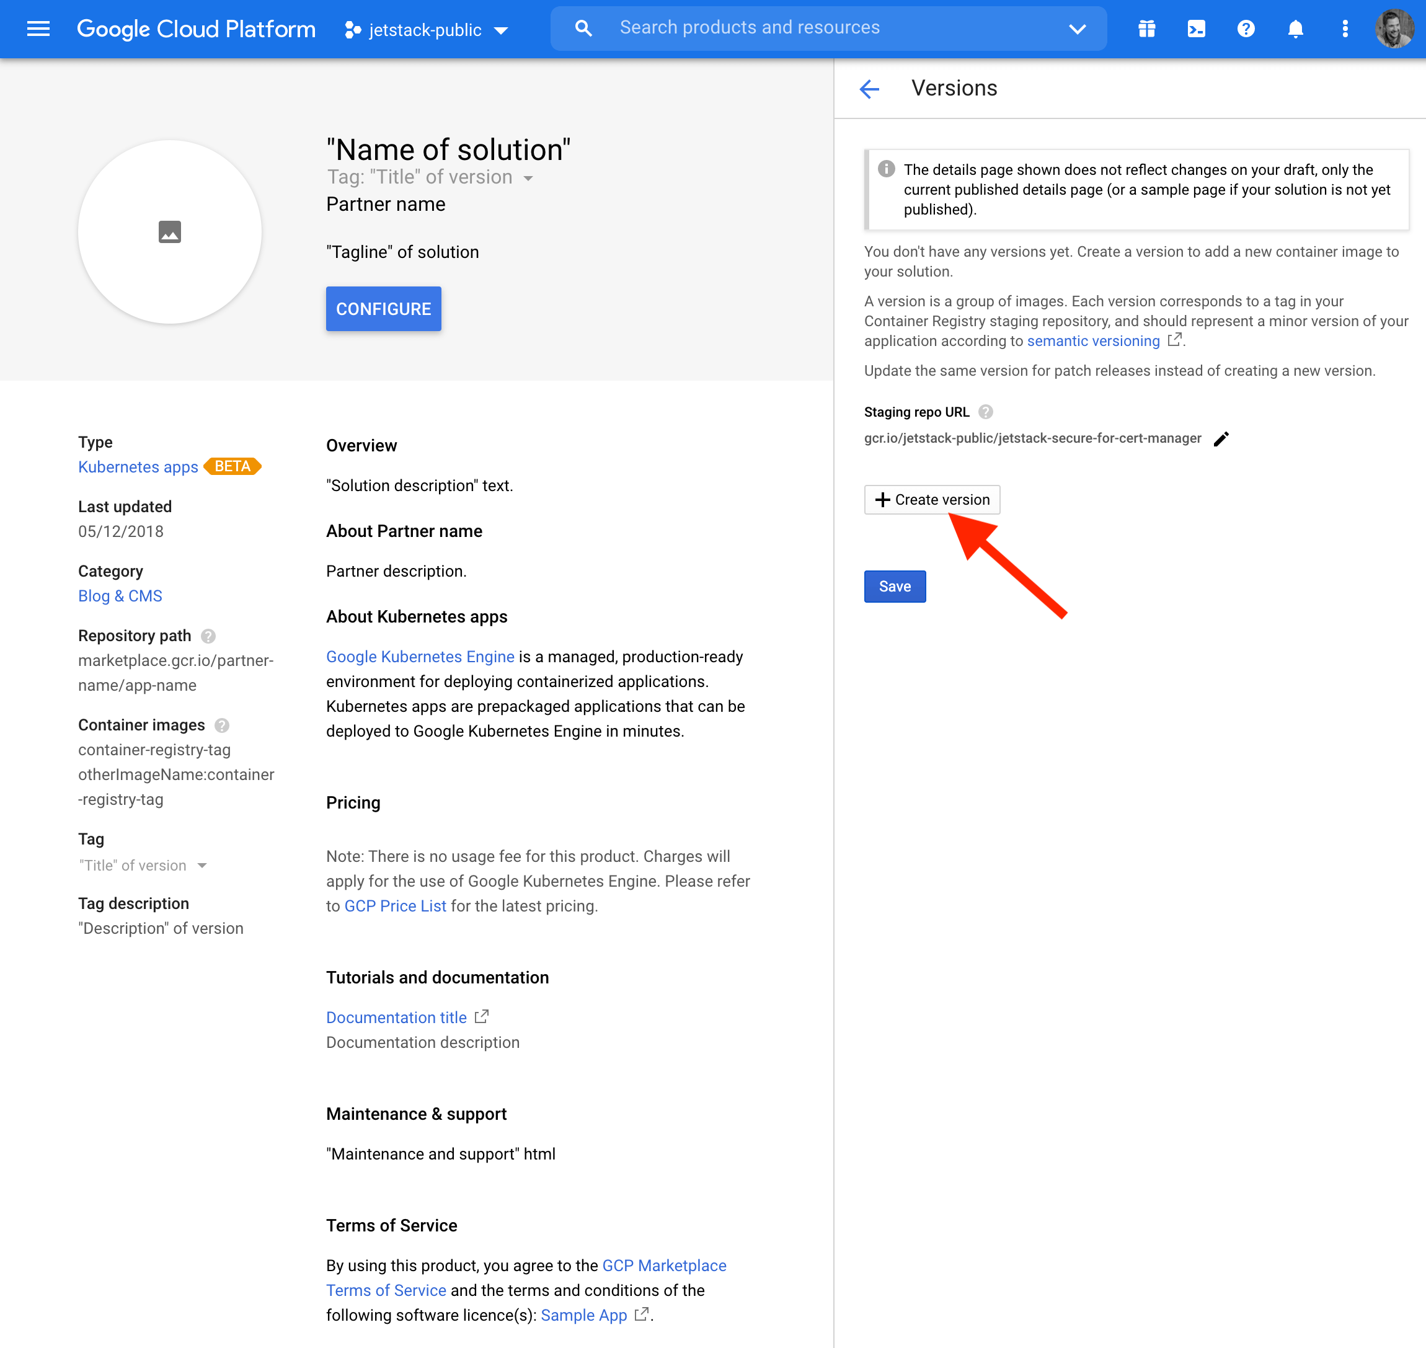Open the semantic versioning link
Image resolution: width=1426 pixels, height=1348 pixels.
tap(1092, 340)
